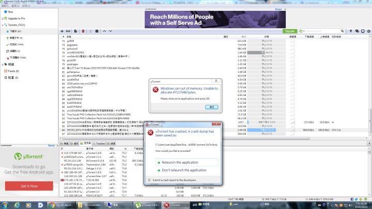372x209 pixels.
Task: Click the 46.0% progress bar of the 1.04 GB torrent
Action: [266, 53]
